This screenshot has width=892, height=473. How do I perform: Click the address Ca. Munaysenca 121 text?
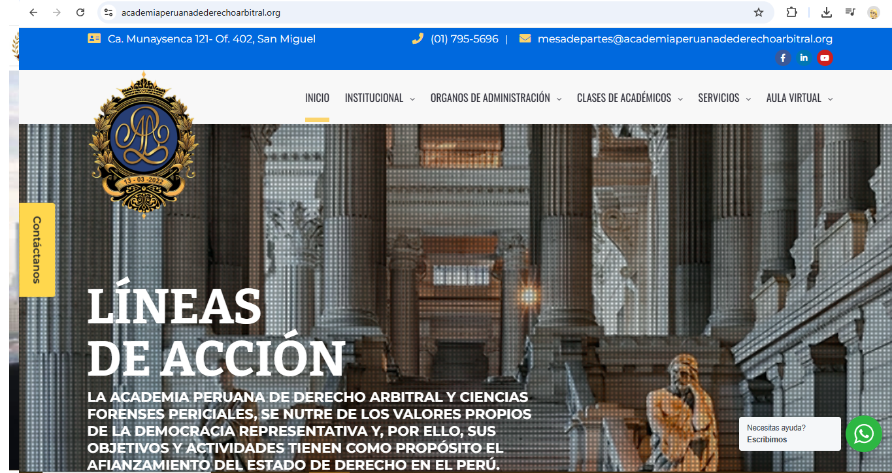point(212,39)
